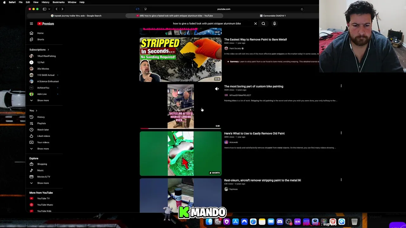Open the File menu in menu bar
Viewport: 406px width, 228px height.
(x=21, y=2)
